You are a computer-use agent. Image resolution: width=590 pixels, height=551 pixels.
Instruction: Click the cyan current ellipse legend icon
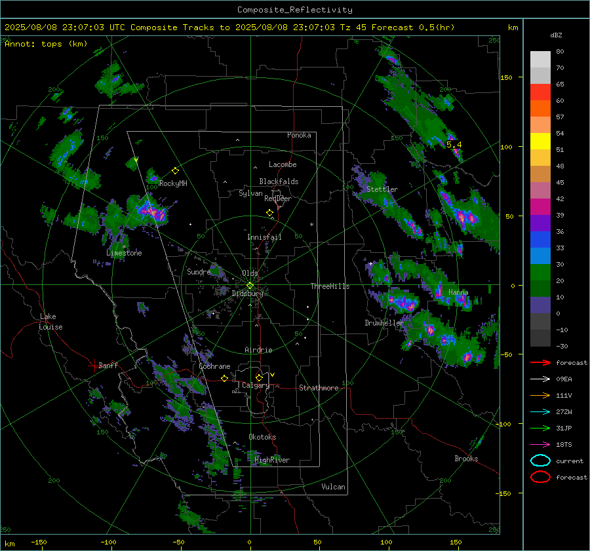[x=540, y=461]
